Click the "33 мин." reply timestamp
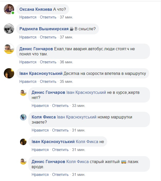161x181 pixels. tap(79, 106)
